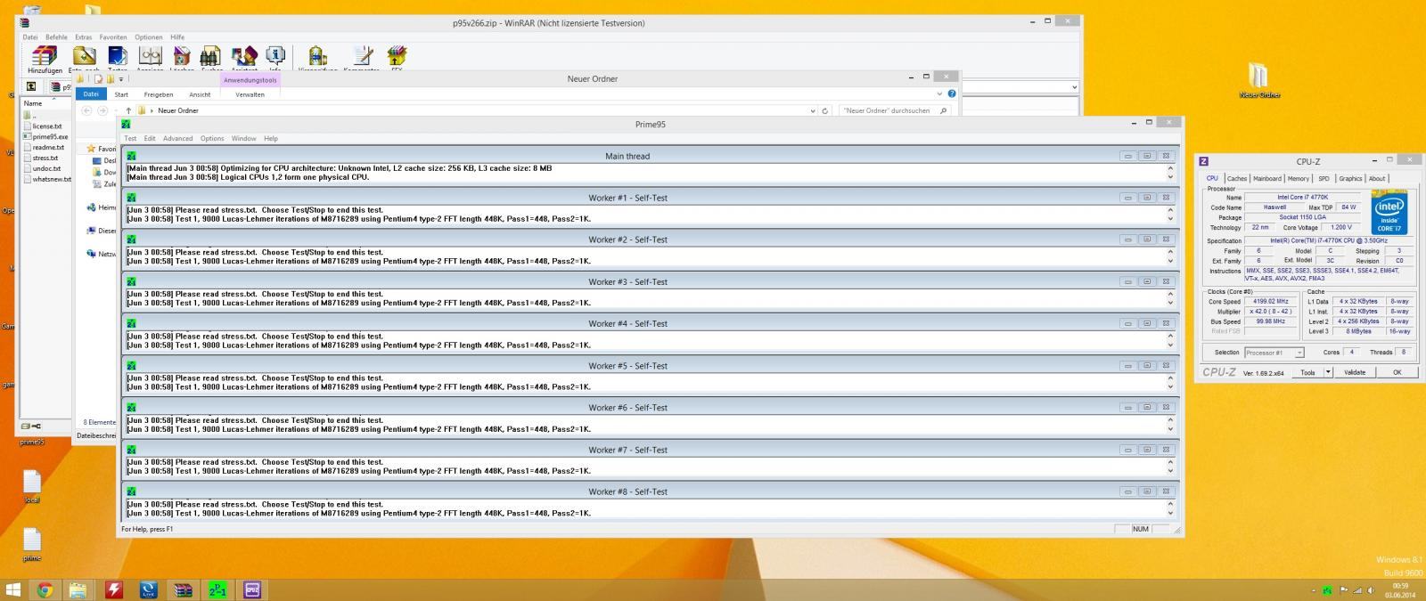1426x601 pixels.
Task: Expand Explorer ribbon chevron
Action: [x=939, y=93]
